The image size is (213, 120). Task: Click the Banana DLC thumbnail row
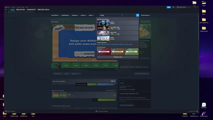(x=84, y=95)
